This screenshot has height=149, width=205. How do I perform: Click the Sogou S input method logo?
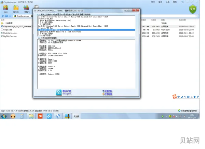click(175, 97)
